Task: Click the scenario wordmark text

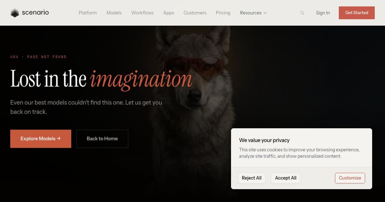Action: [35, 12]
